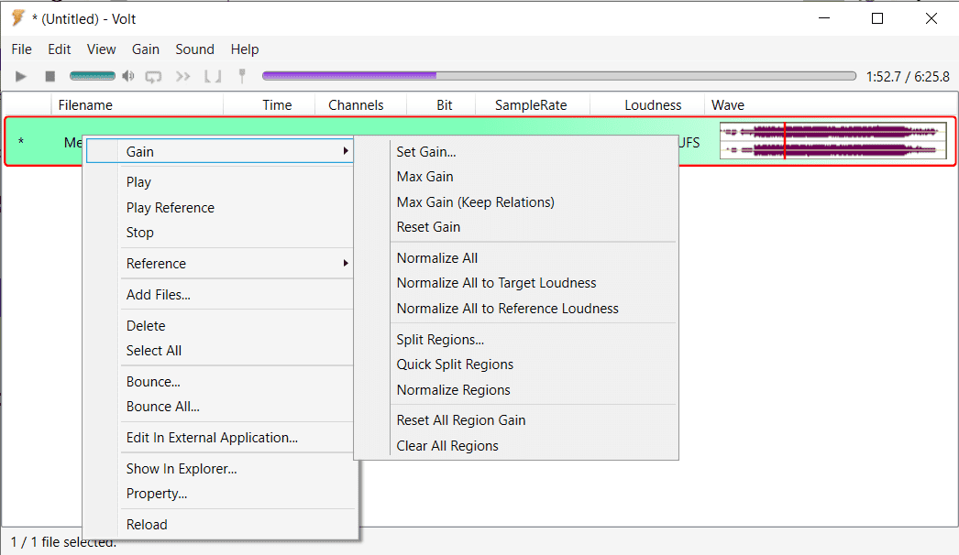
Task: Toggle the region brackets icon
Action: [x=213, y=77]
